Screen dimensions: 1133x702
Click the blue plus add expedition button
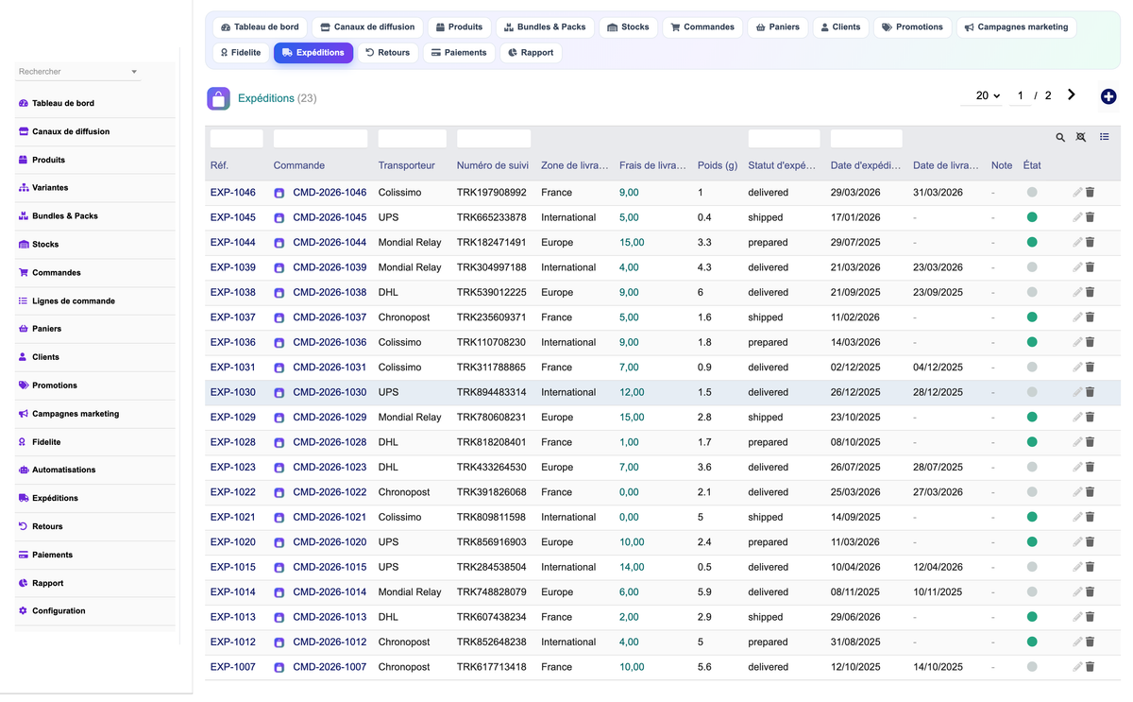[x=1108, y=96]
